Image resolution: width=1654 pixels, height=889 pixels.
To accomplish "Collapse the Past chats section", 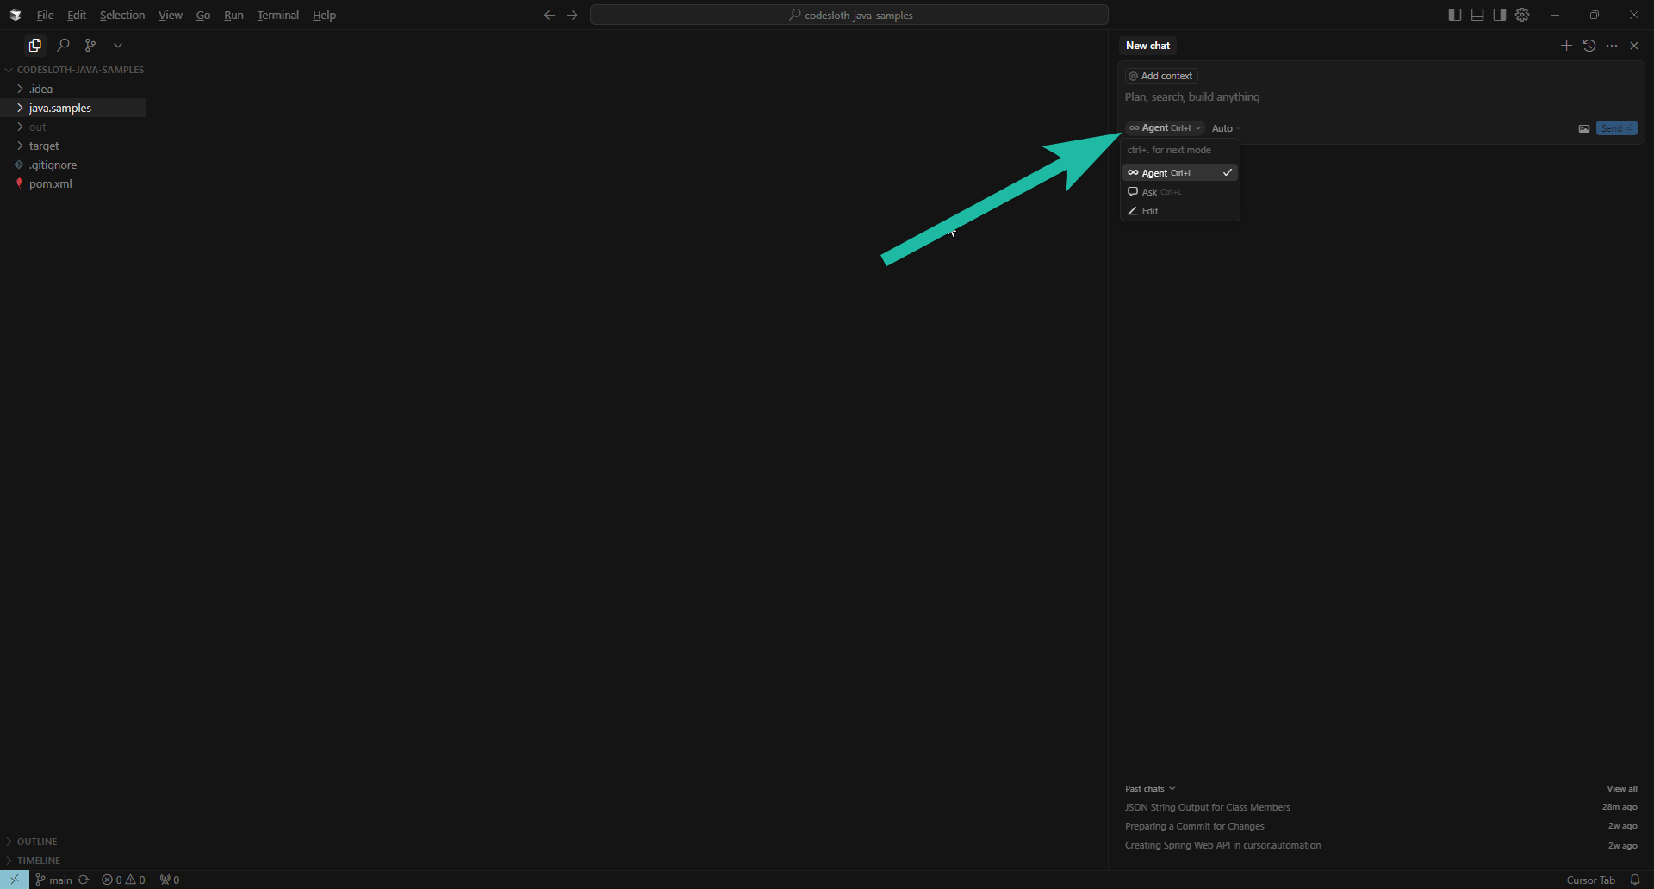I will click(1150, 789).
